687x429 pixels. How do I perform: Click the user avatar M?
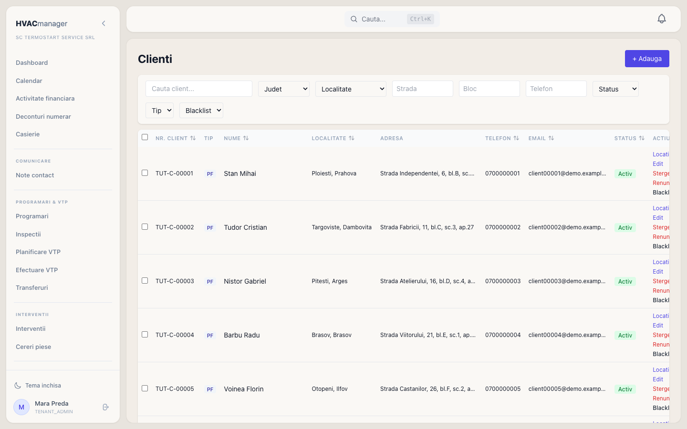pos(21,407)
